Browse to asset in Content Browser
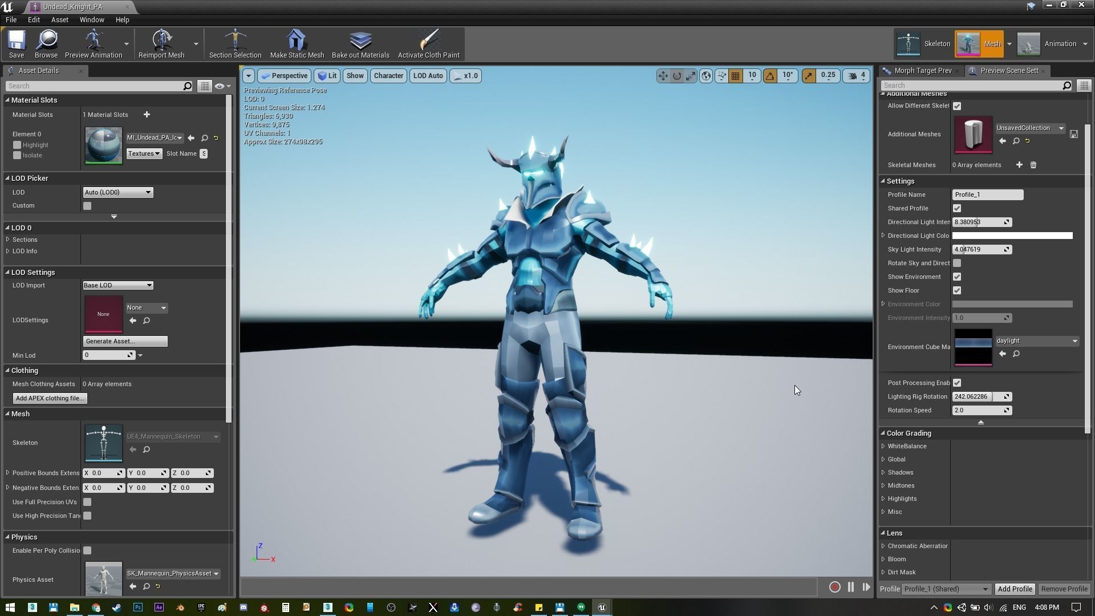The width and height of the screenshot is (1095, 616). [x=46, y=44]
